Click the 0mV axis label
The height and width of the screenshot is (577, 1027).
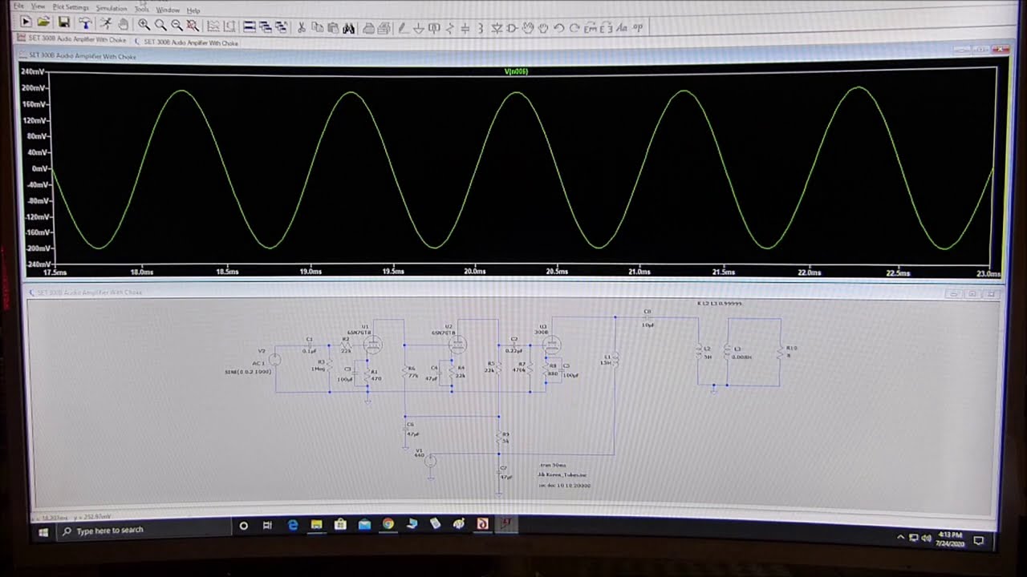click(x=39, y=169)
